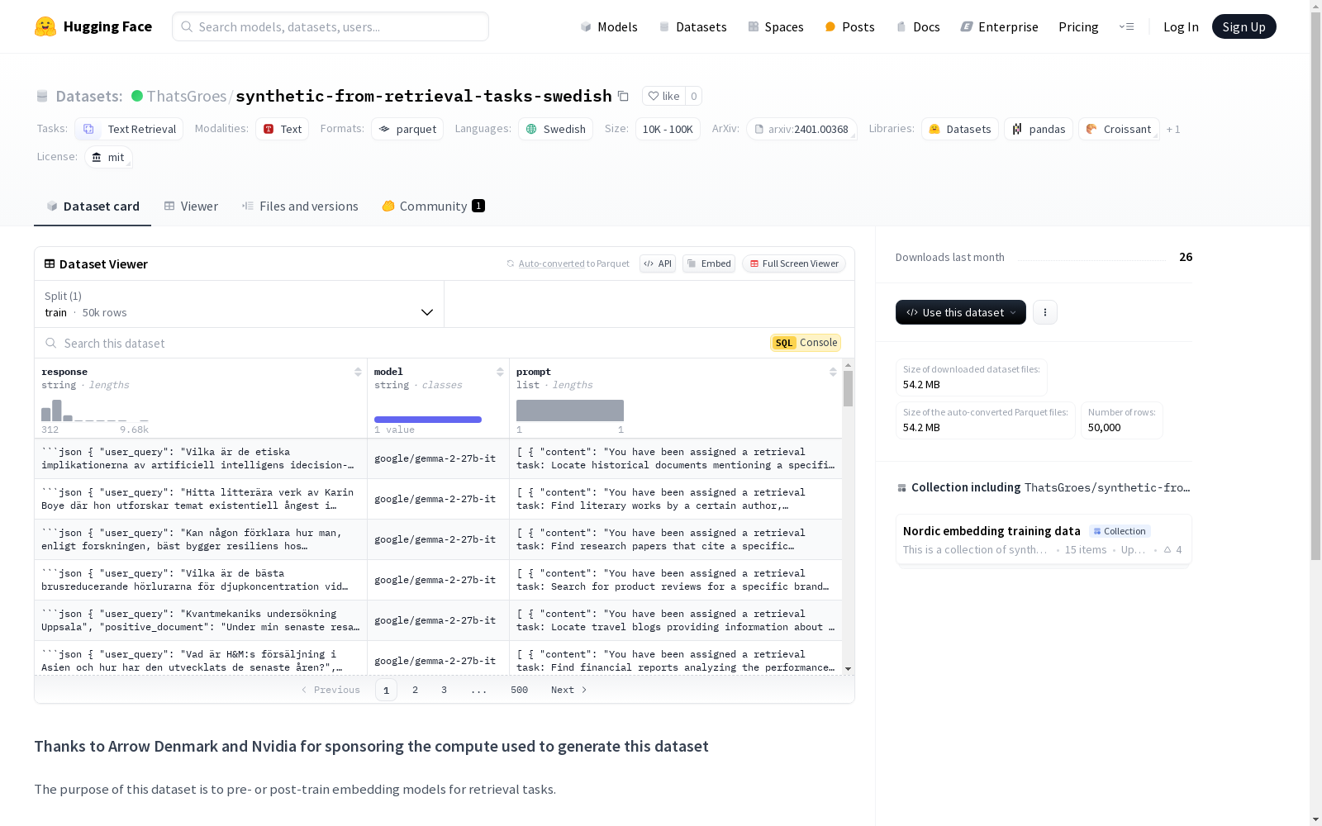Click the response lengths histogram

click(x=95, y=411)
